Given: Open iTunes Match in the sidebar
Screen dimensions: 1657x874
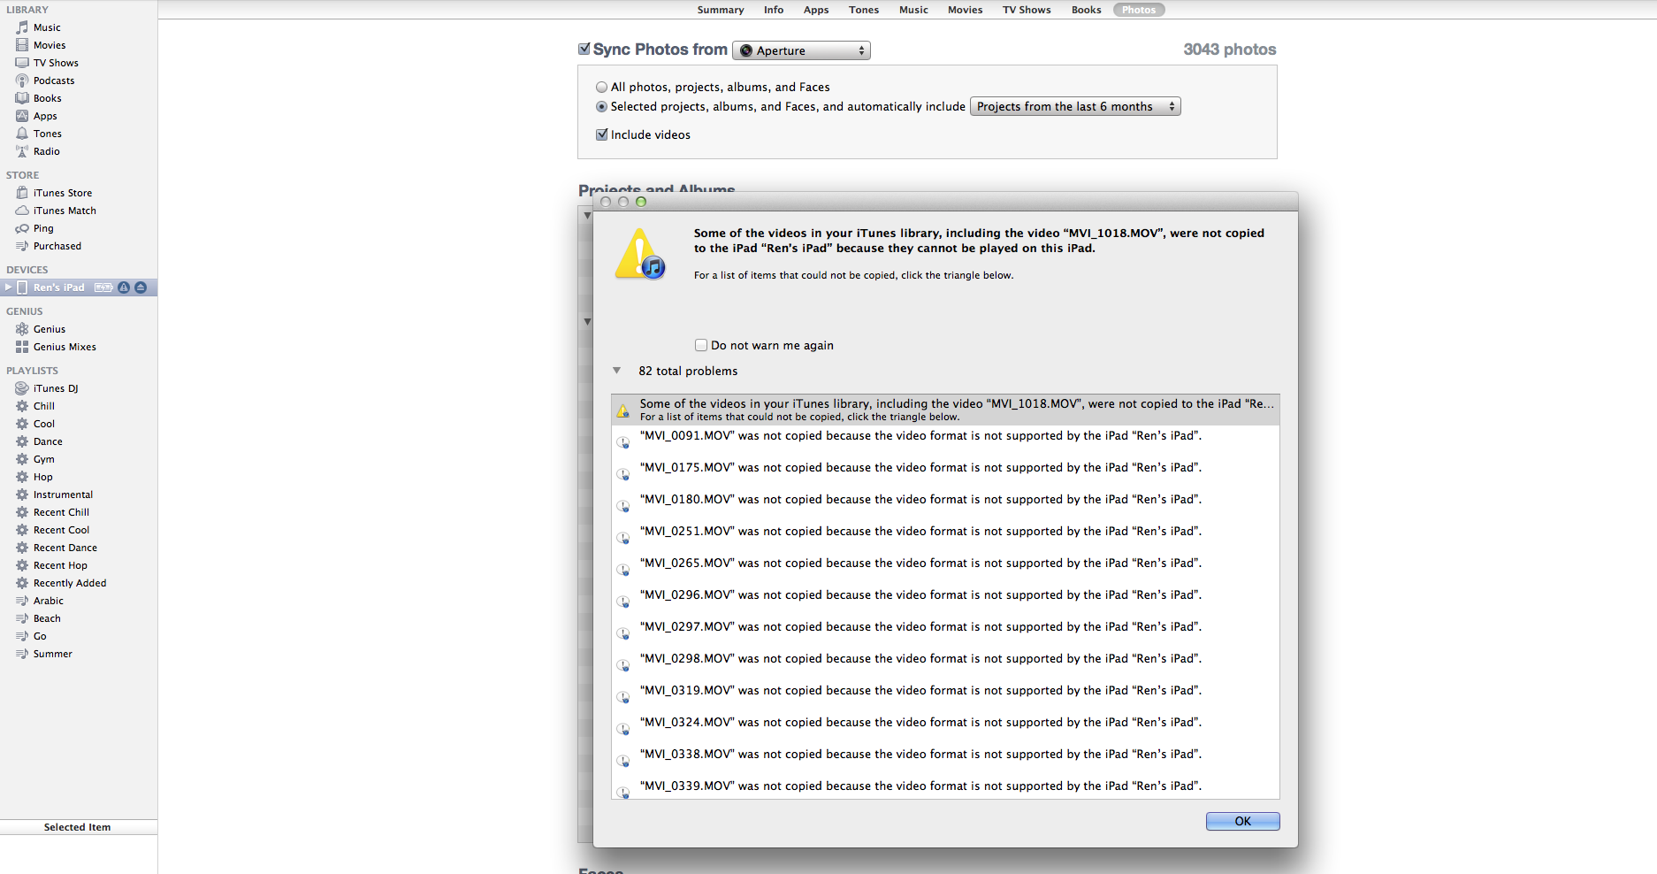Looking at the screenshot, I should click(65, 211).
